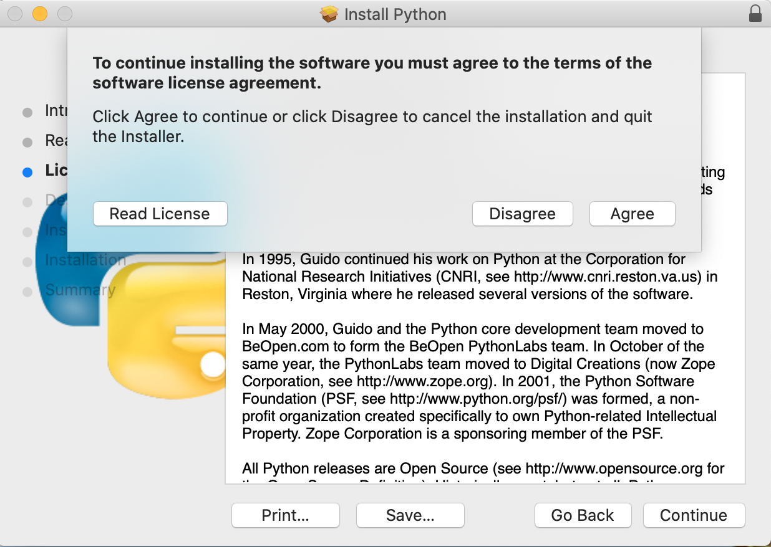Viewport: 771px width, 547px height.
Task: Click the Continue button
Action: tap(694, 515)
